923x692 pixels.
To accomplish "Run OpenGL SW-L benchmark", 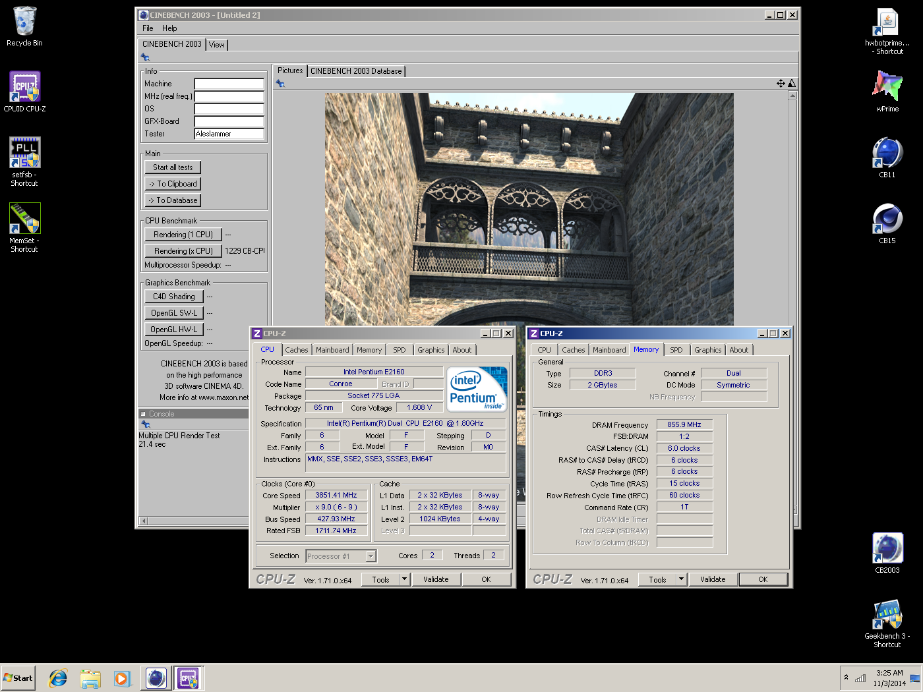I will pos(174,313).
